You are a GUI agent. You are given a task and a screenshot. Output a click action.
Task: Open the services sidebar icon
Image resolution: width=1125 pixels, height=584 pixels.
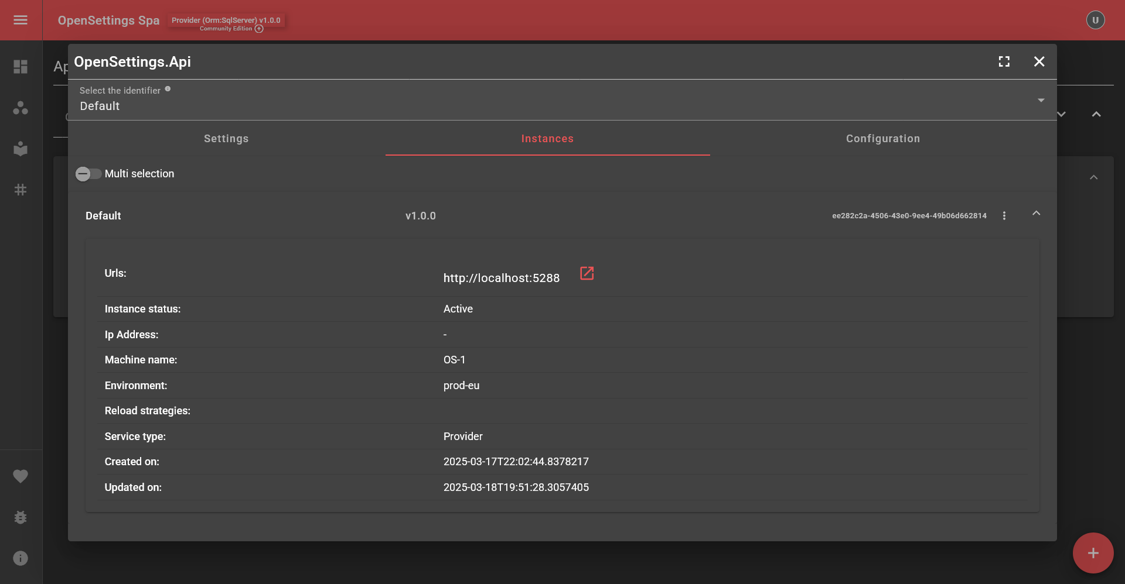pos(21,149)
